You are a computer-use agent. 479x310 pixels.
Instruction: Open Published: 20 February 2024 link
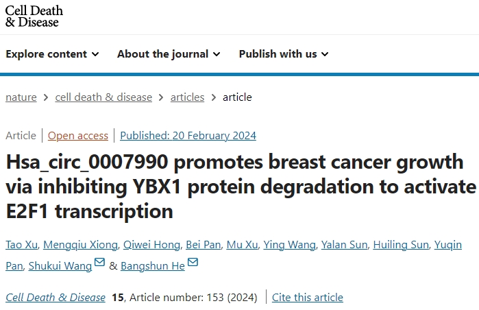(188, 135)
